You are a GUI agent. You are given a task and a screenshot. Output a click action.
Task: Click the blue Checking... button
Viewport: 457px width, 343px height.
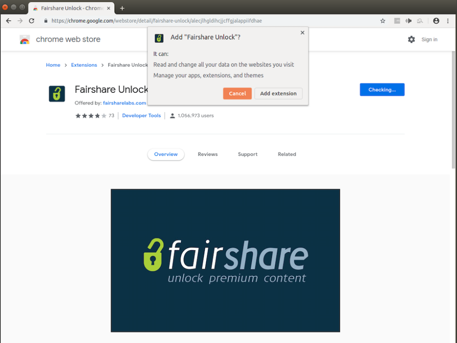[382, 89]
